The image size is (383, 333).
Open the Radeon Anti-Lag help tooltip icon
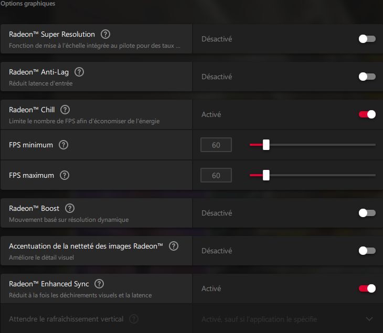coord(80,72)
